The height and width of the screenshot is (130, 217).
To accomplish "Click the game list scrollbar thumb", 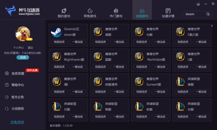I will pyautogui.click(x=212, y=26).
